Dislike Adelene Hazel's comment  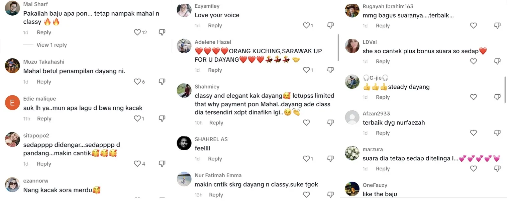tap(330, 70)
